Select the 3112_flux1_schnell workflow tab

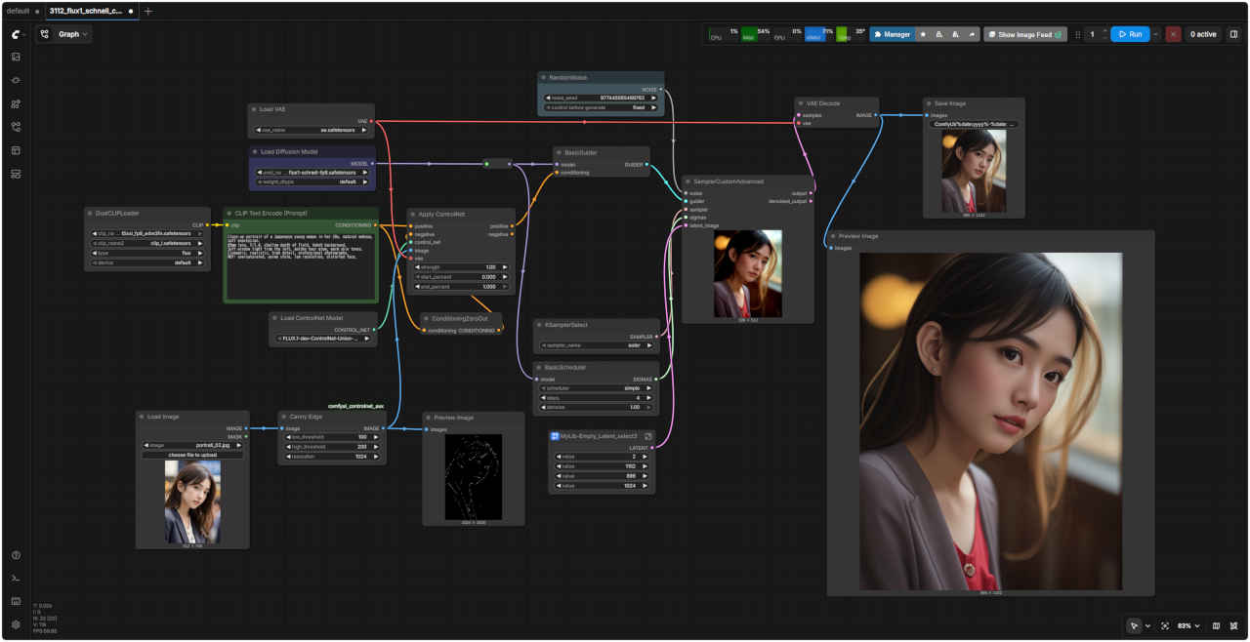click(86, 11)
